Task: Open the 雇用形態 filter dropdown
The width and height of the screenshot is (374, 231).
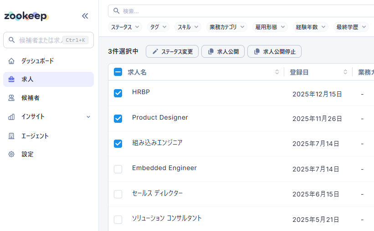Action: coord(270,27)
